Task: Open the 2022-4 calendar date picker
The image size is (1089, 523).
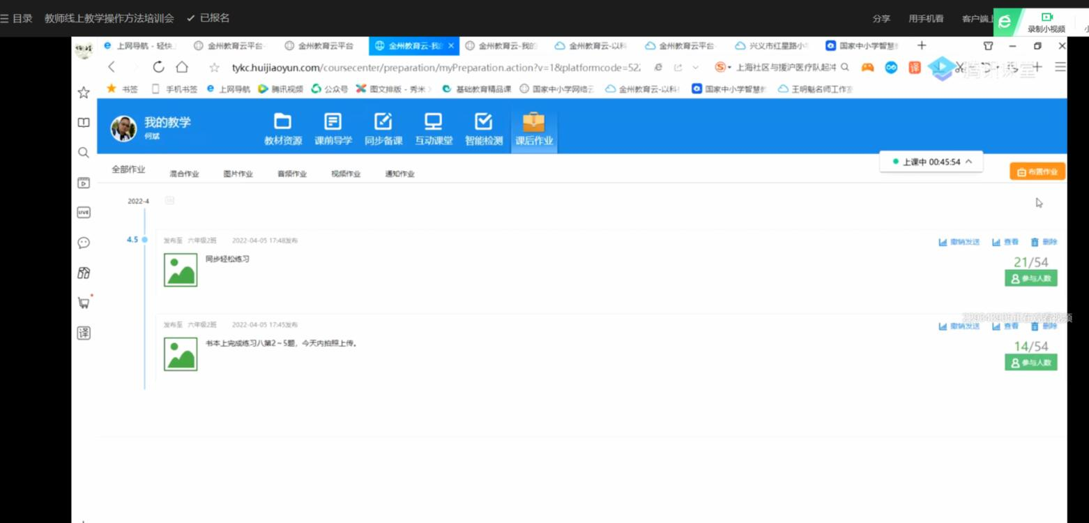Action: [169, 201]
